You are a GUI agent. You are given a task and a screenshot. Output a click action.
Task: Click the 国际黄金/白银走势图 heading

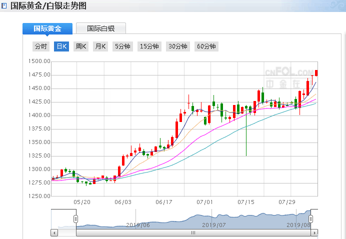point(48,5)
